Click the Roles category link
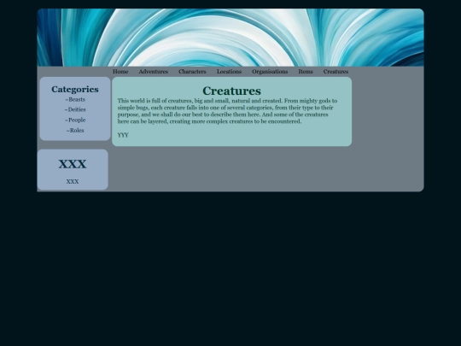 [75, 130]
